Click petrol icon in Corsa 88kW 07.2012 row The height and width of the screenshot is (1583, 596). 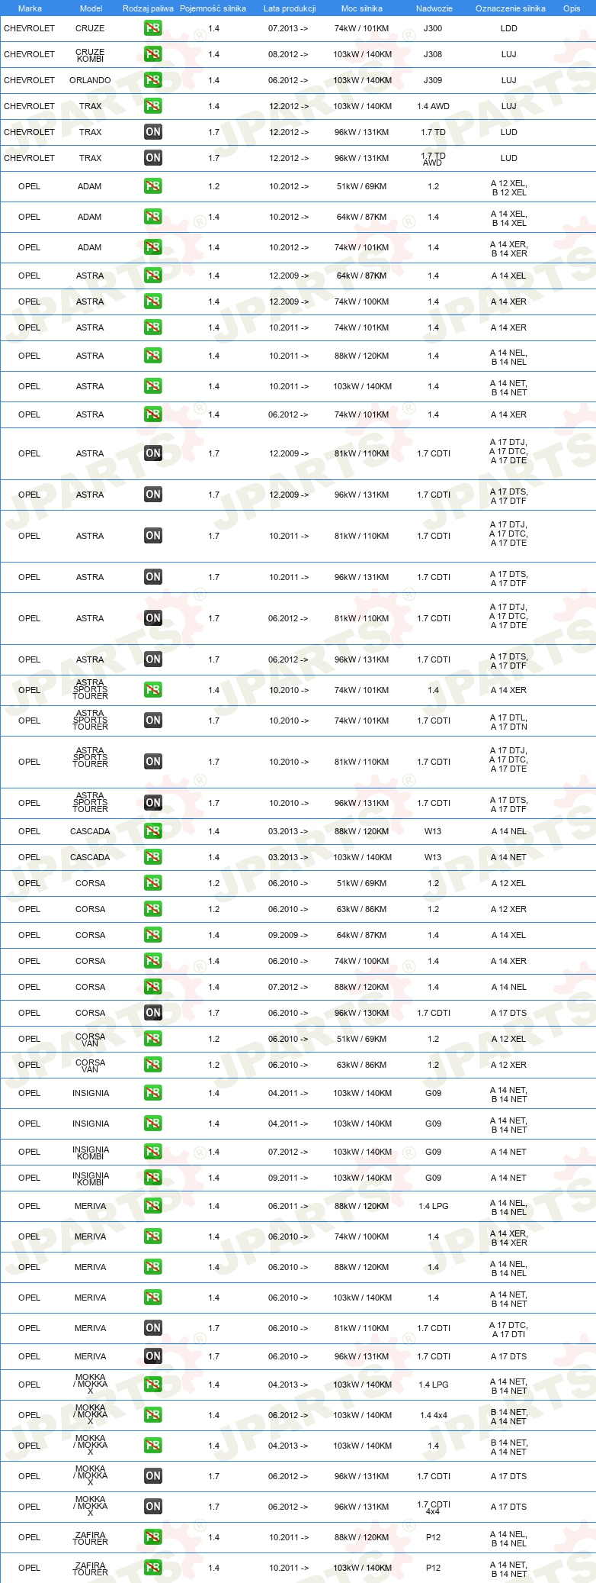tap(153, 987)
